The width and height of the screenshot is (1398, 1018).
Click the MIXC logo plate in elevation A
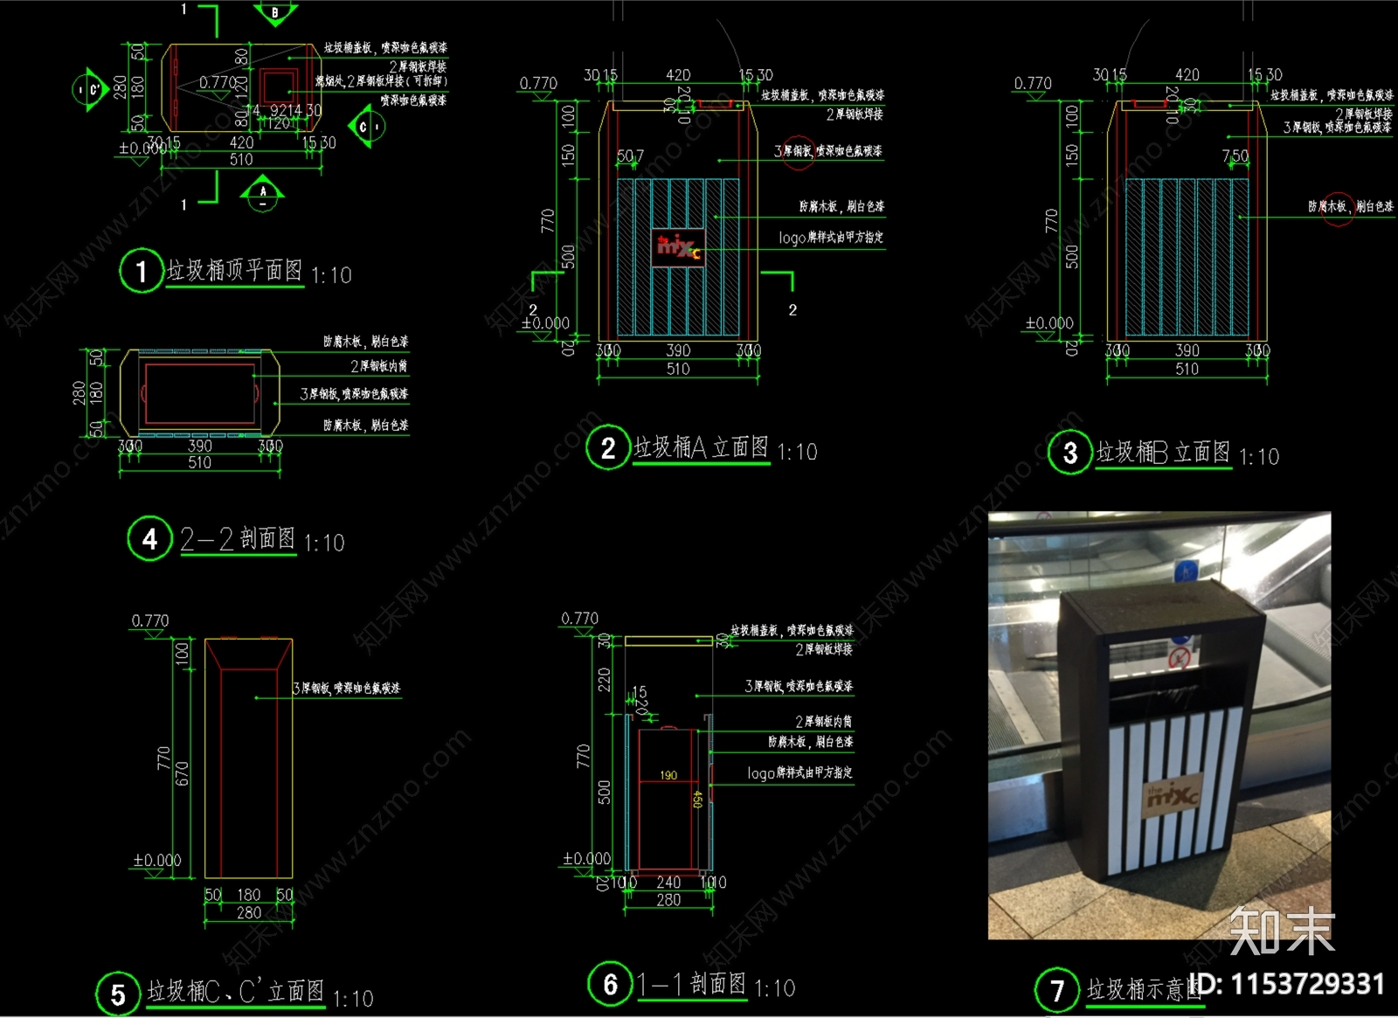679,247
